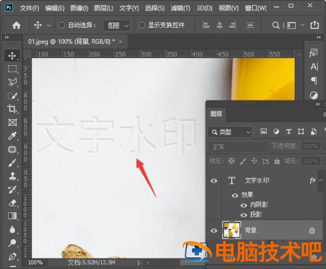This screenshot has width=326, height=269.
Task: Hide the 文字水印 text layer
Action: 214,181
